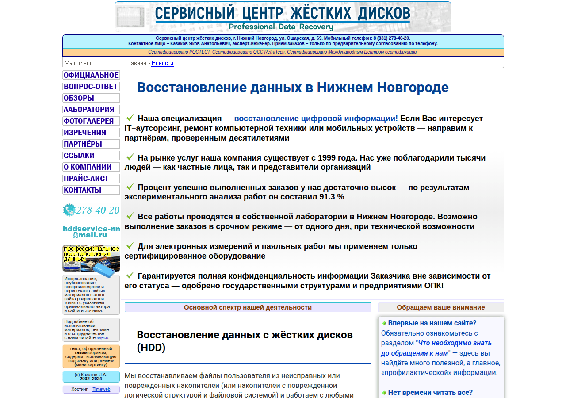The image size is (566, 398).
Task: Go to the ОБЗОРЫ menu section
Action: [x=91, y=98]
